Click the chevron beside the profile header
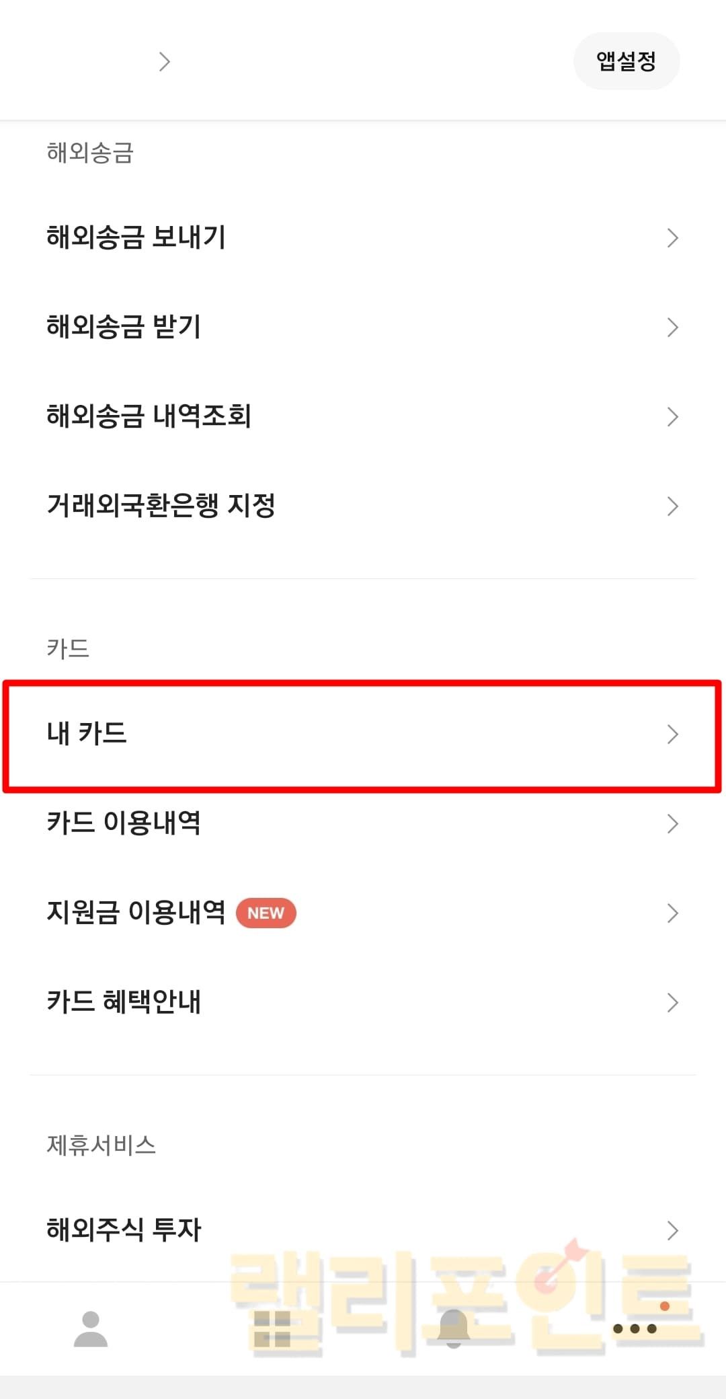Screen dimensions: 726x1399 coord(165,62)
